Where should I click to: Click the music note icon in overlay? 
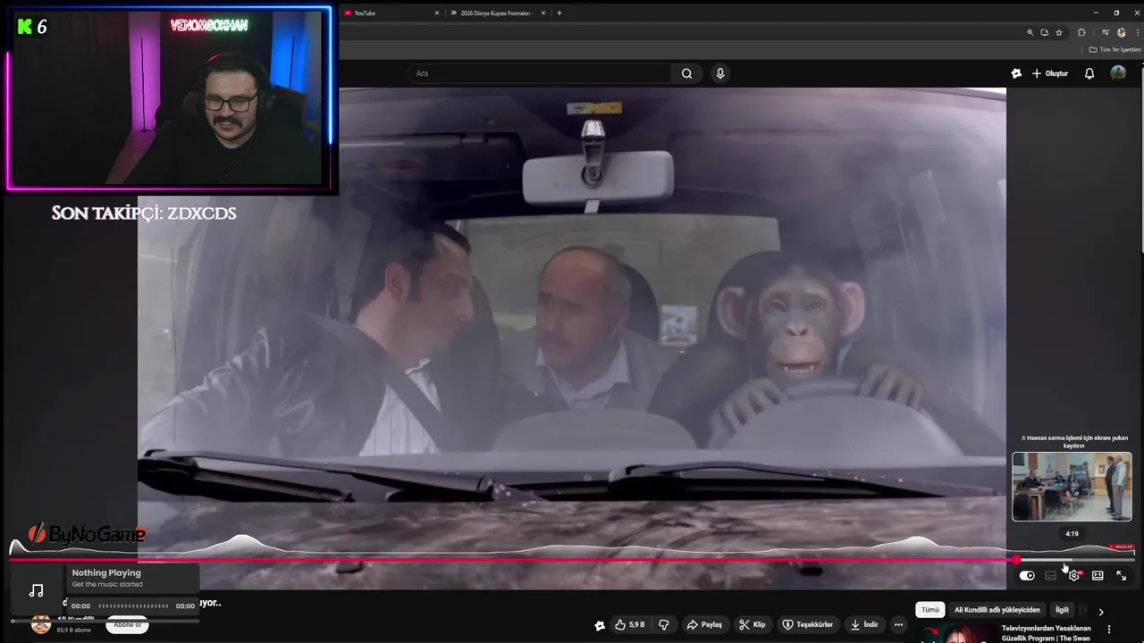pos(36,590)
